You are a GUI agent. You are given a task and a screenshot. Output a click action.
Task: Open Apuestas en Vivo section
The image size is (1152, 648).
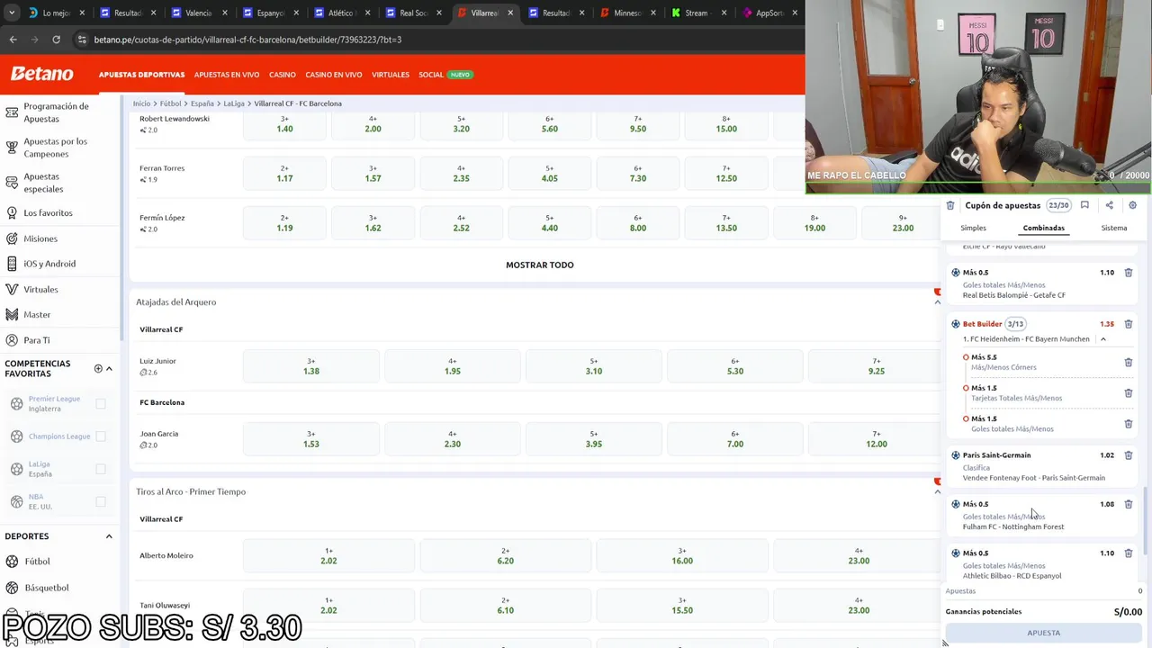click(227, 75)
